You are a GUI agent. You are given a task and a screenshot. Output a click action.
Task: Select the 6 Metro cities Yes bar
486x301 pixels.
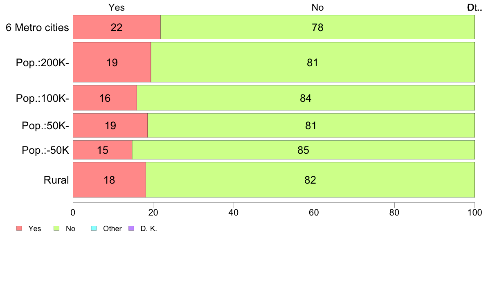click(117, 27)
